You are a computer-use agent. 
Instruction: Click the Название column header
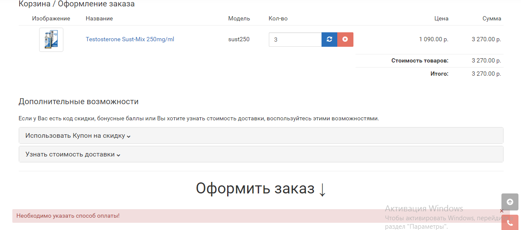pos(99,19)
